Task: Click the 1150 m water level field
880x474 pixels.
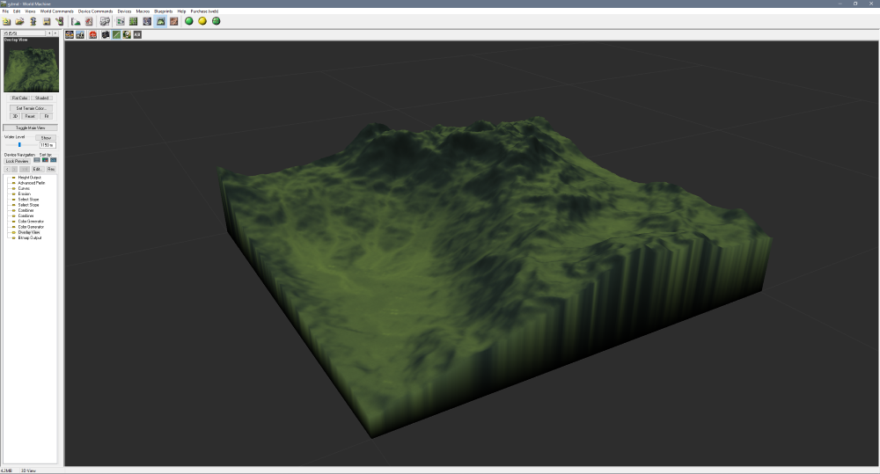Action: click(x=48, y=145)
